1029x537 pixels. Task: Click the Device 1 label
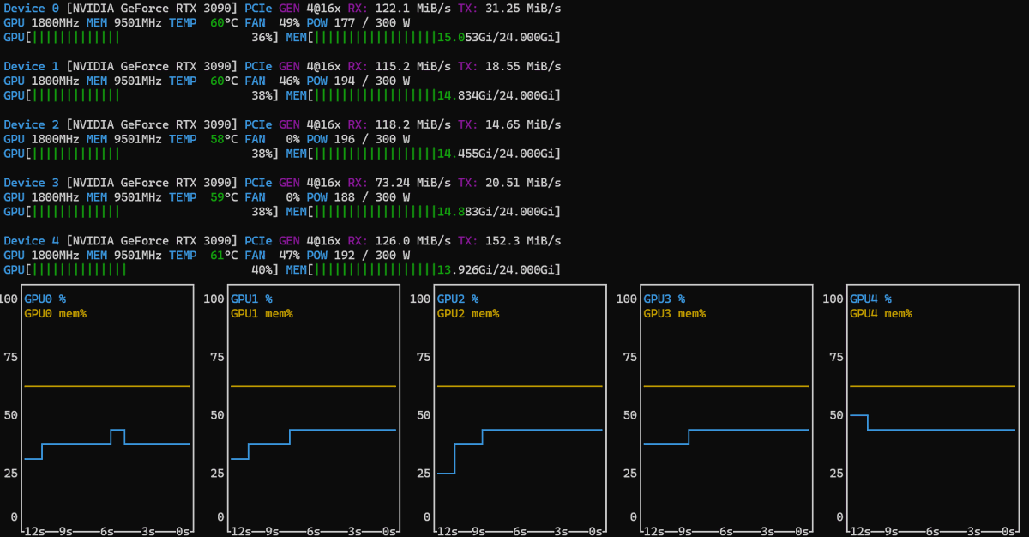pos(32,66)
